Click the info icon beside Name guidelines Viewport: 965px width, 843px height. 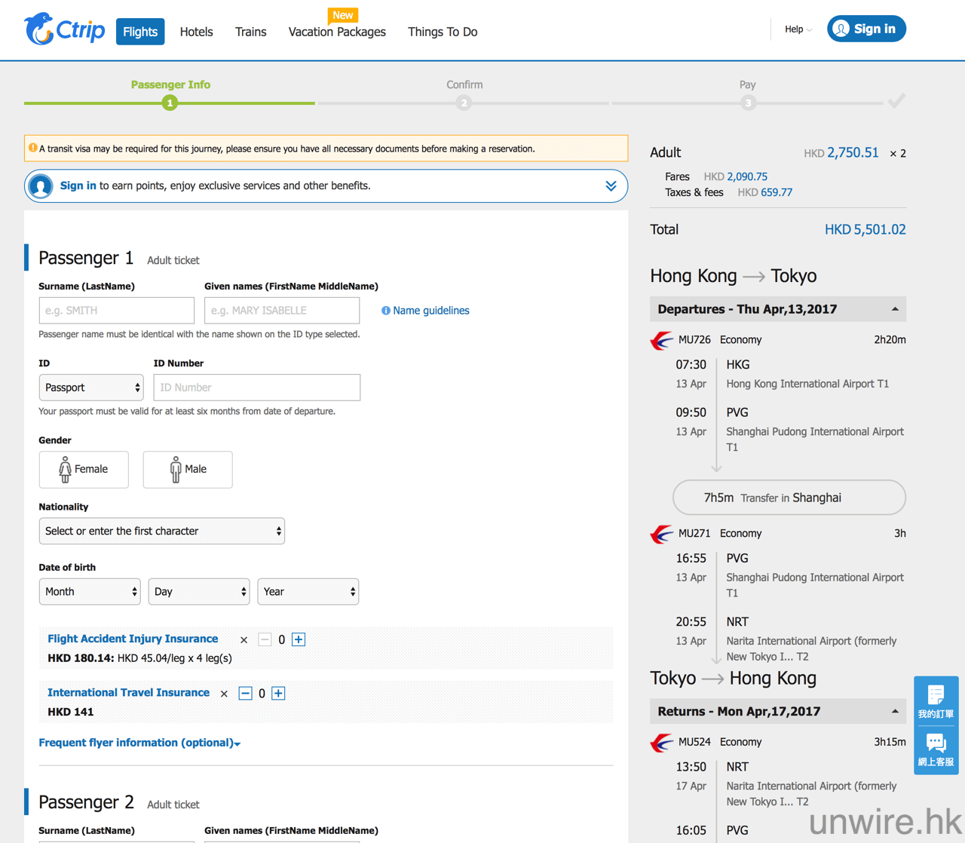pos(386,311)
